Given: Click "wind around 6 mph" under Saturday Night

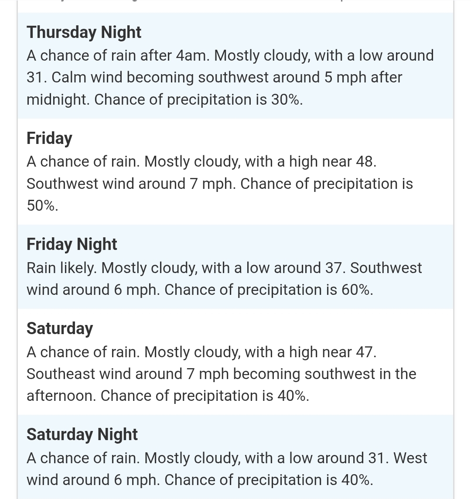Looking at the screenshot, I should pos(92,480).
